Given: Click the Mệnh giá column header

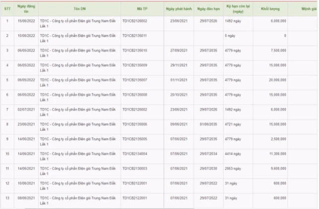Looking at the screenshot, I should (x=304, y=9).
